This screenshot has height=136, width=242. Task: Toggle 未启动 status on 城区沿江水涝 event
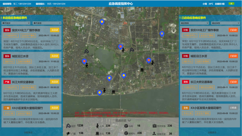point(54,56)
